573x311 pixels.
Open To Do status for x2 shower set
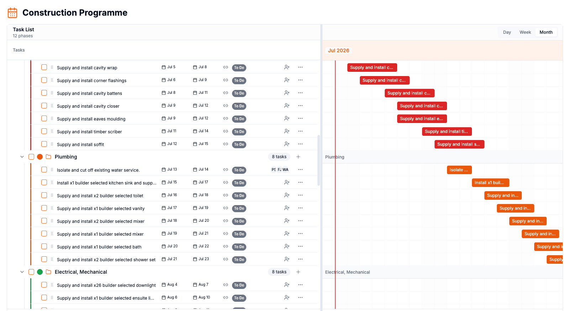click(x=239, y=259)
